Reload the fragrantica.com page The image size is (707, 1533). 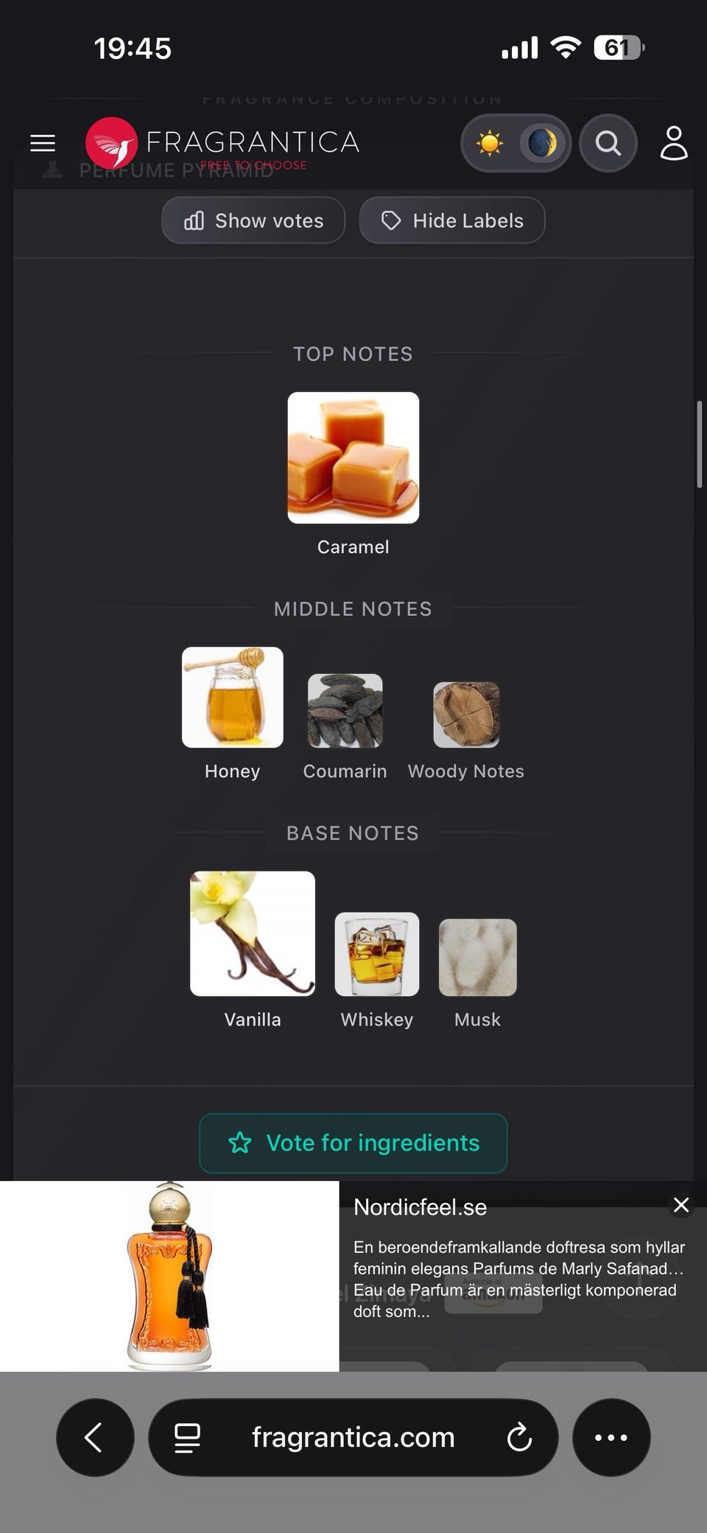point(519,1437)
